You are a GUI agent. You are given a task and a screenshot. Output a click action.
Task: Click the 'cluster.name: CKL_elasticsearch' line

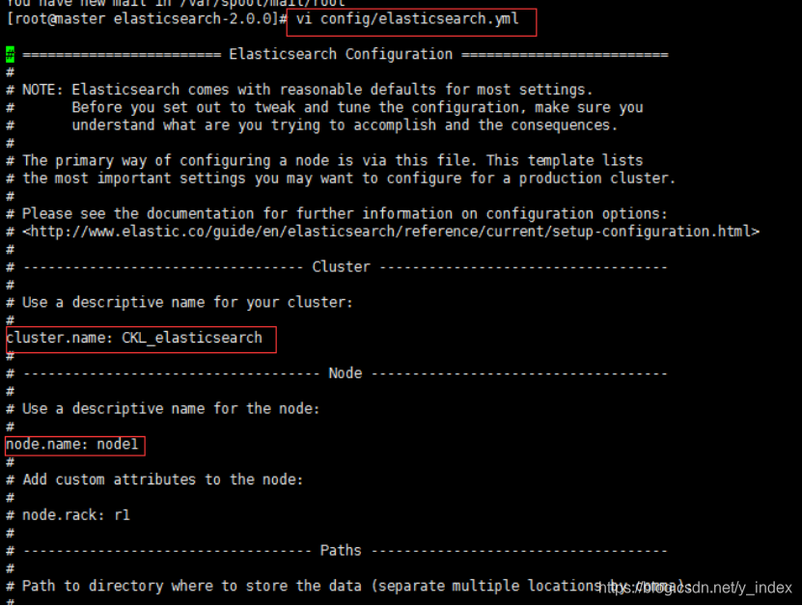click(134, 338)
